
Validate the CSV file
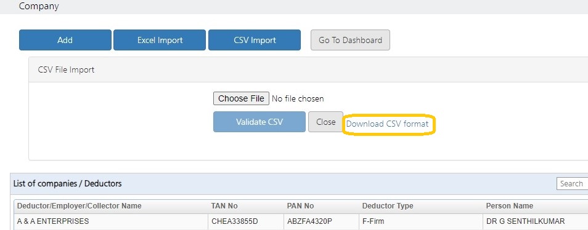tap(259, 122)
